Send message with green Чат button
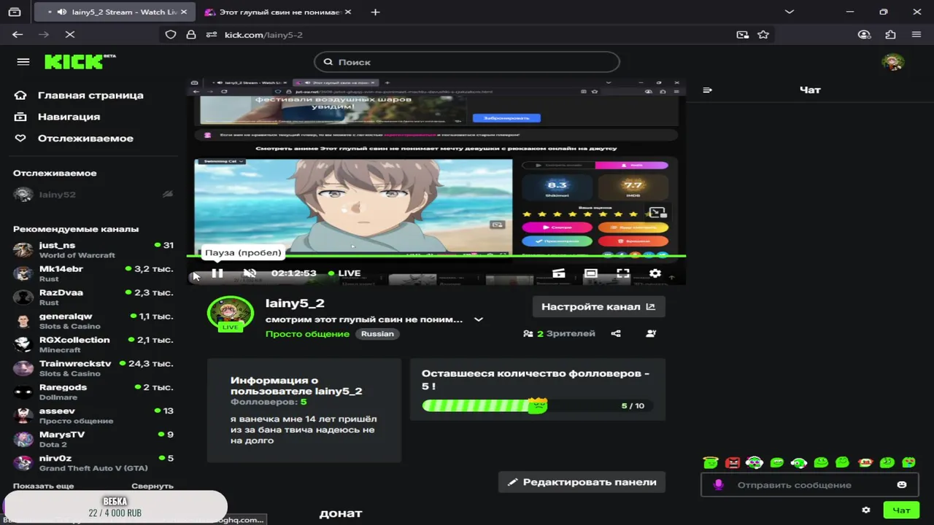This screenshot has width=934, height=525. (x=901, y=510)
